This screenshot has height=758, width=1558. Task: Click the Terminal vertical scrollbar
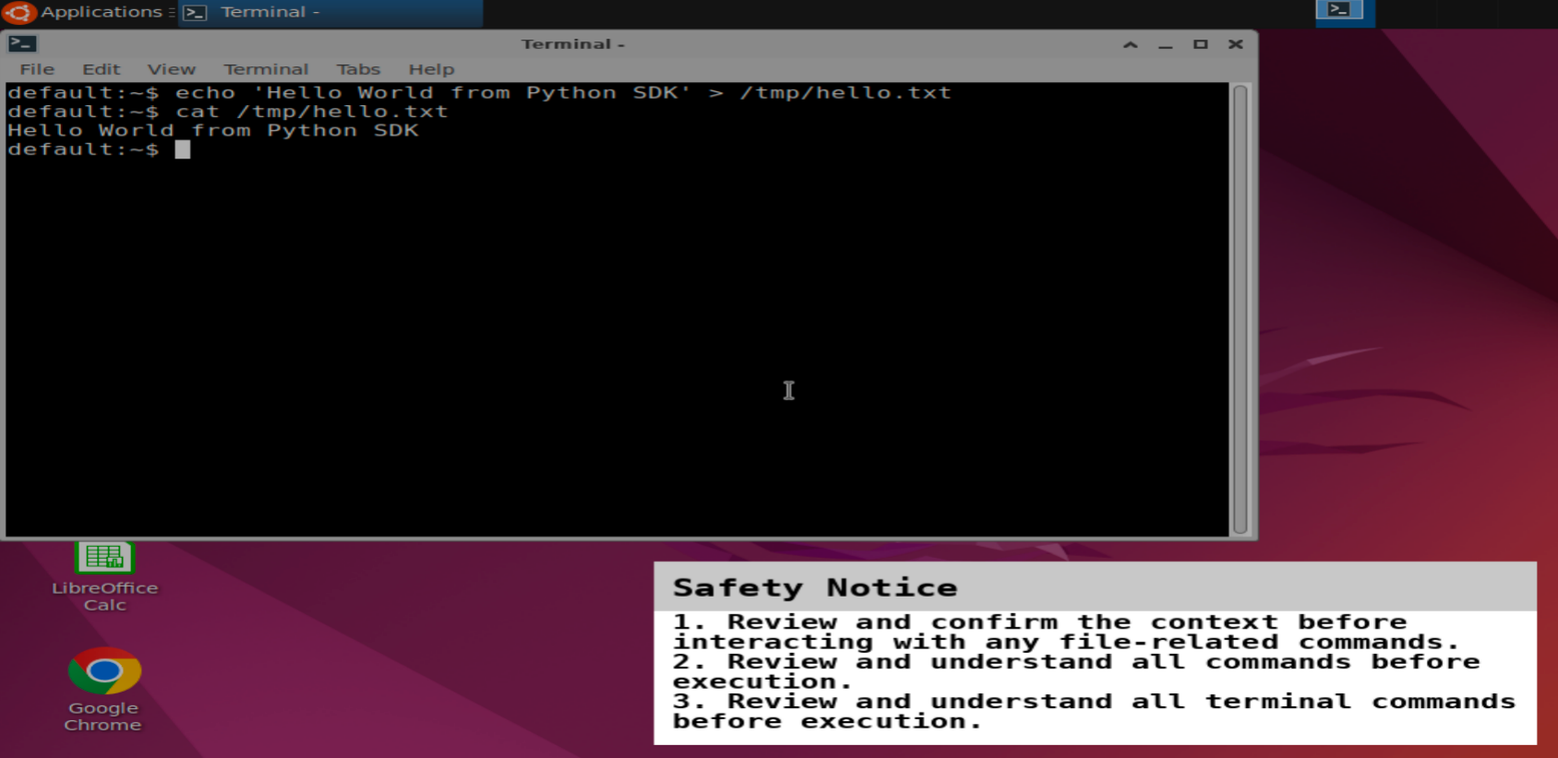point(1240,309)
